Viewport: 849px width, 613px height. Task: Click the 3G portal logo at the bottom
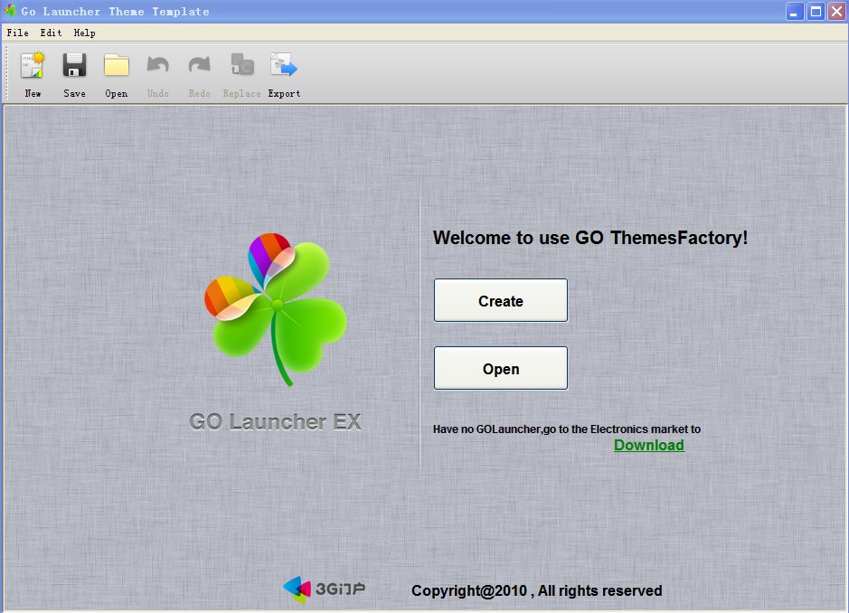pyautogui.click(x=324, y=589)
